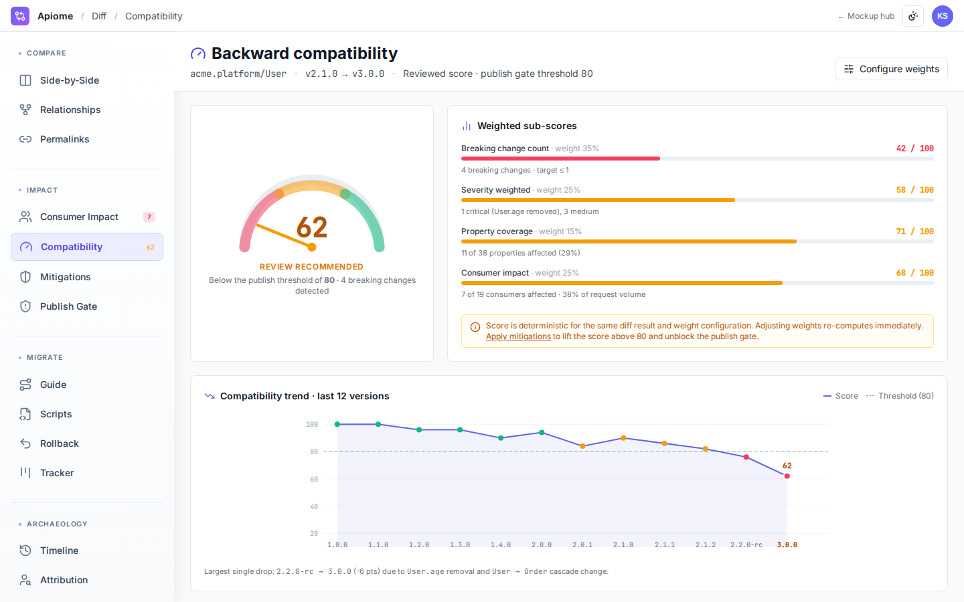Click the gauge icon beside Backward compatibility heading

(198, 54)
